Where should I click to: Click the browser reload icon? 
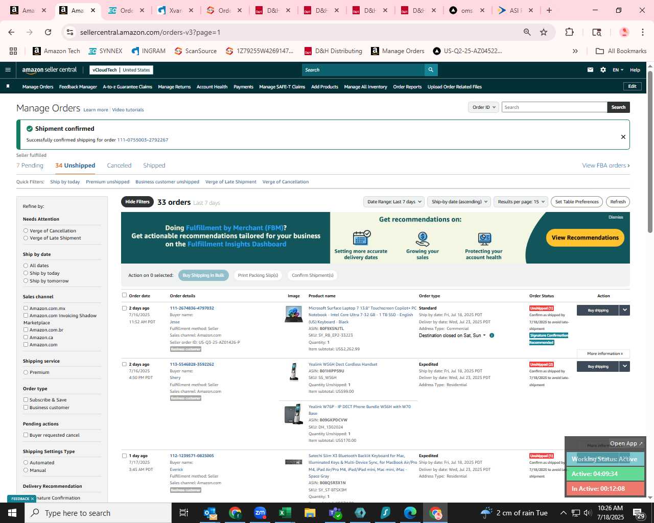click(48, 32)
